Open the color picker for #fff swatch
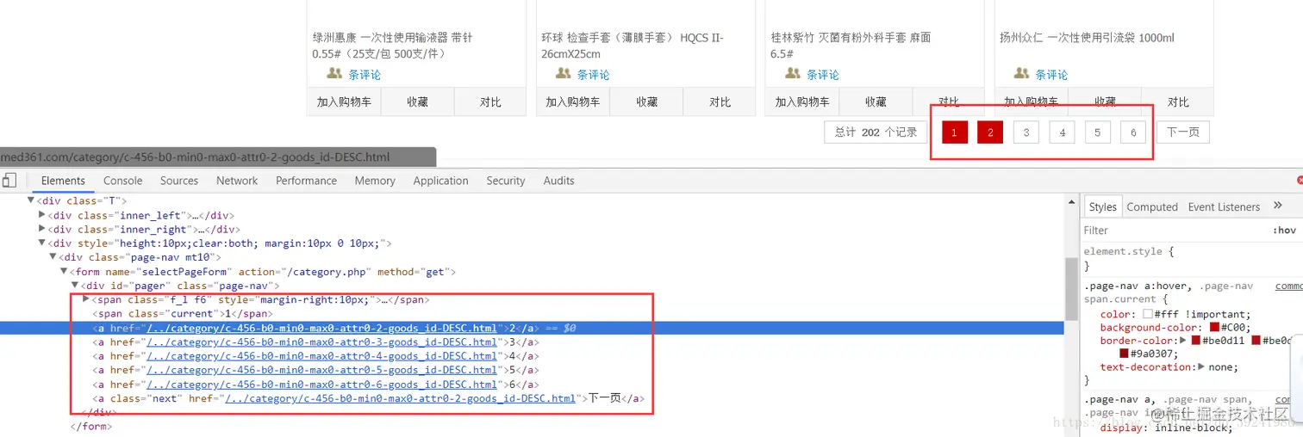This screenshot has width=1303, height=437. pos(1148,314)
